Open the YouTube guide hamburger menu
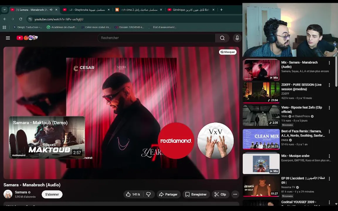This screenshot has height=211, width=338. tap(8, 38)
